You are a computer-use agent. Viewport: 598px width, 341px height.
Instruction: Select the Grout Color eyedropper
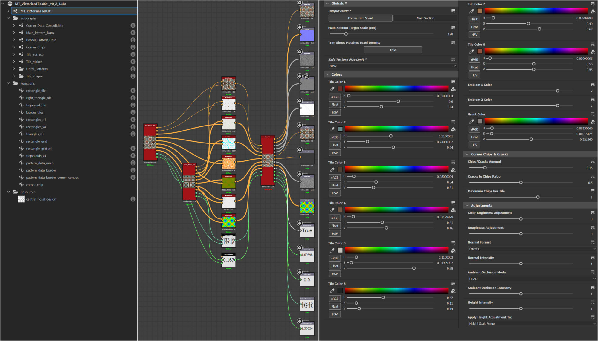point(472,121)
